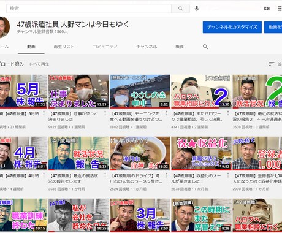This screenshot has width=282, height=233.
Task: Click the channel profile avatar
Action: pyautogui.click(x=4, y=28)
